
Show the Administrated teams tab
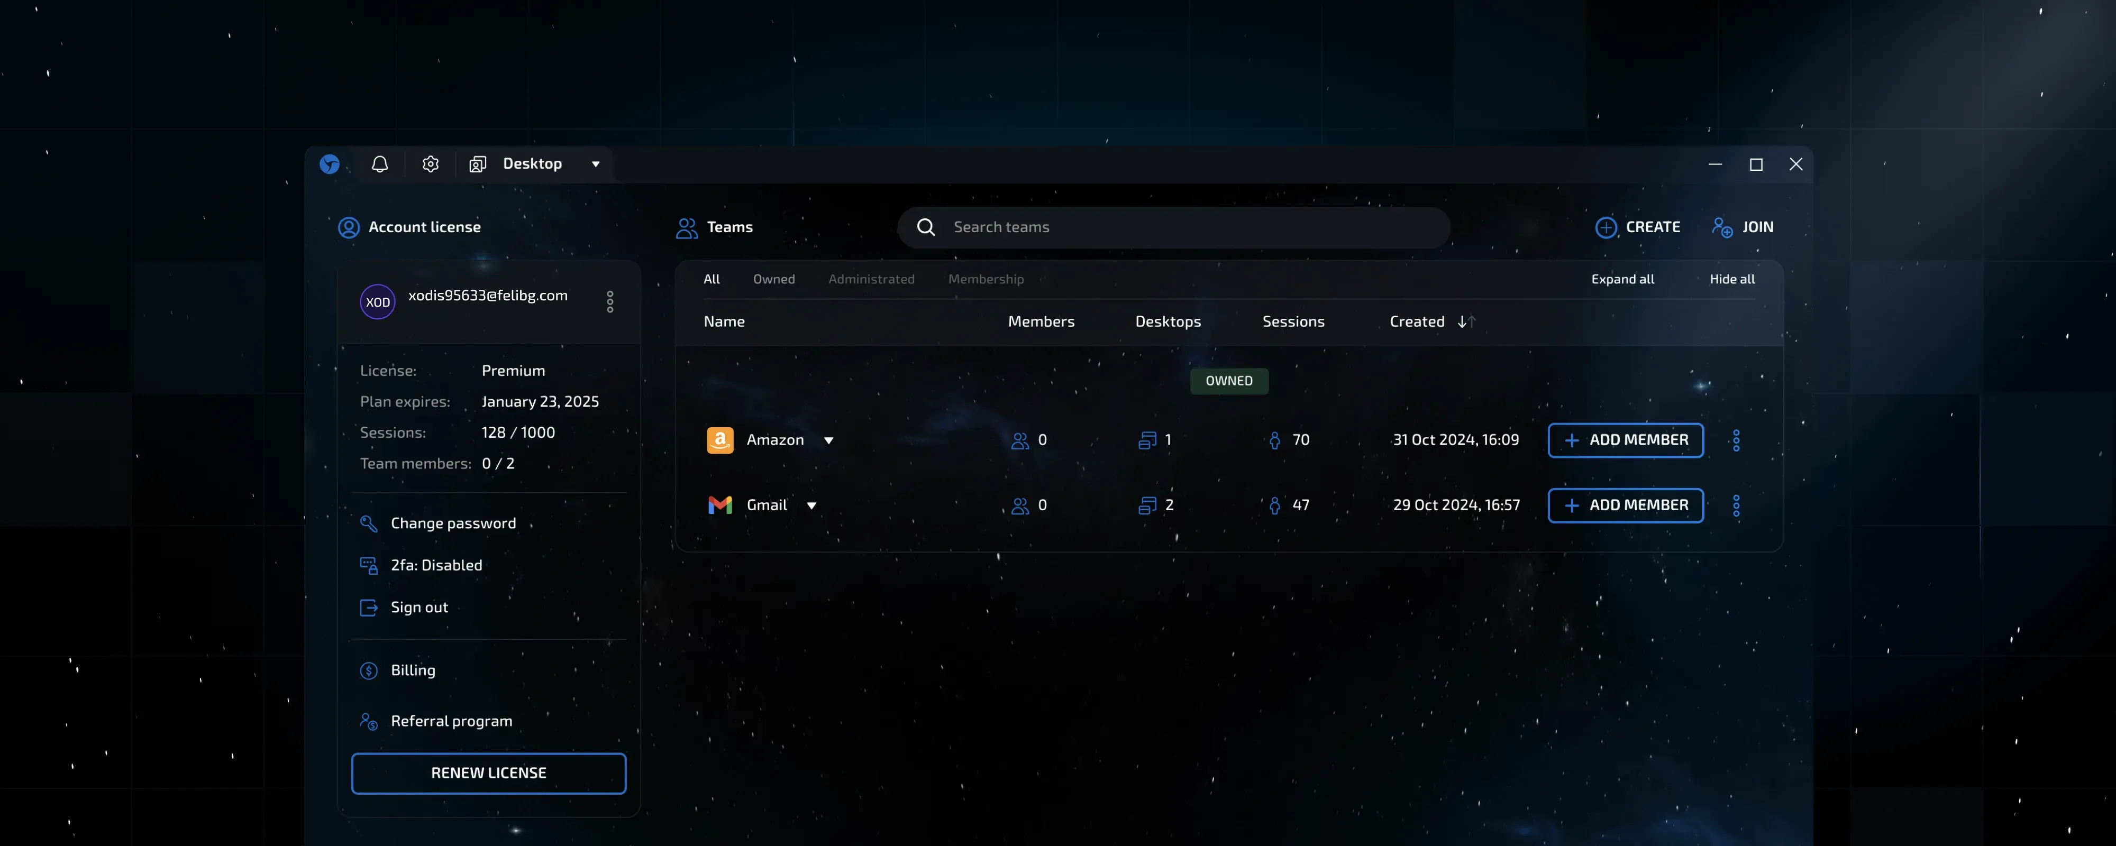(x=871, y=279)
